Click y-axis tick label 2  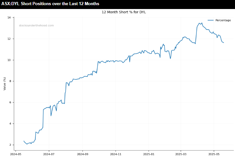10,145
